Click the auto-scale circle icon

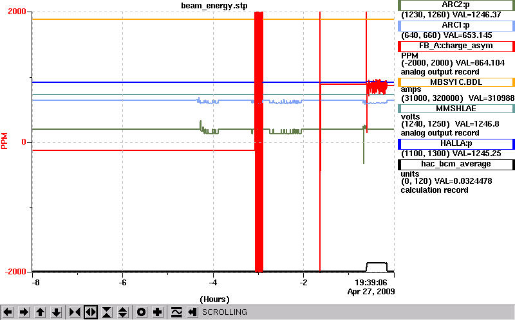point(141,312)
